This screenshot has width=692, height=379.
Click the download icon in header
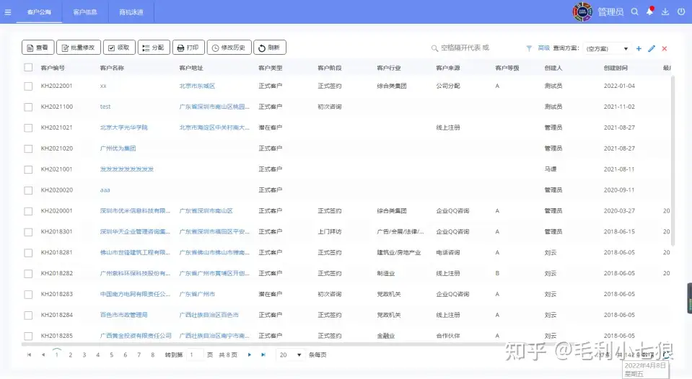[665, 12]
